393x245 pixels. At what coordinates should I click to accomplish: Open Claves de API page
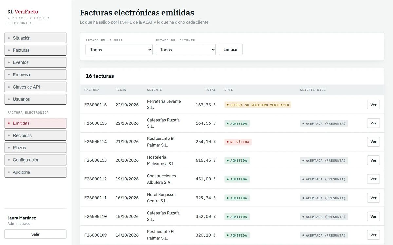coord(35,87)
